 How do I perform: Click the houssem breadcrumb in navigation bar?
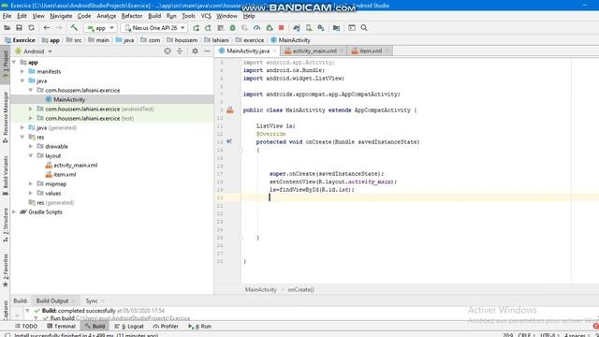(183, 40)
